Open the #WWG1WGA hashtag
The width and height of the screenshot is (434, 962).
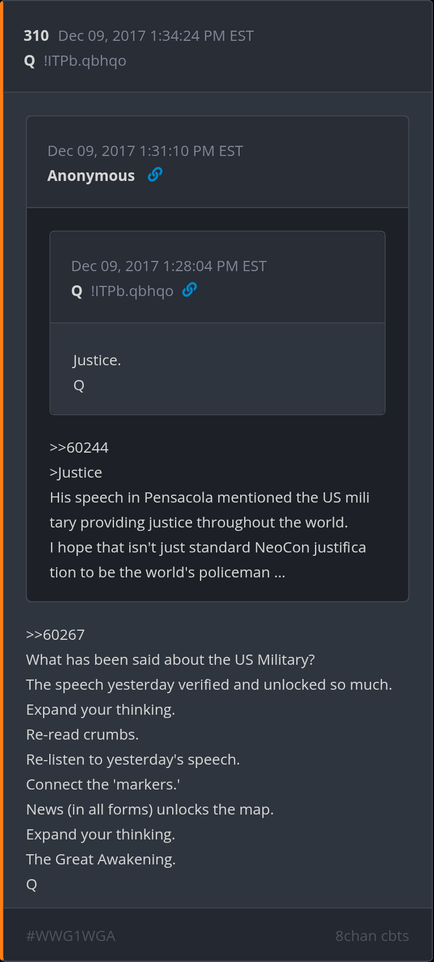[x=71, y=936]
